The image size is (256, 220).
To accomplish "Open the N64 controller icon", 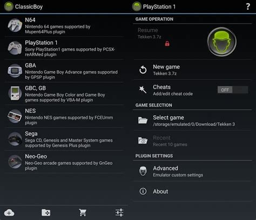I will tap(15, 25).
